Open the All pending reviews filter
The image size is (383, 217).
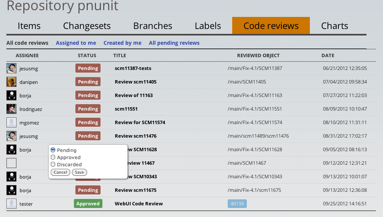174,43
